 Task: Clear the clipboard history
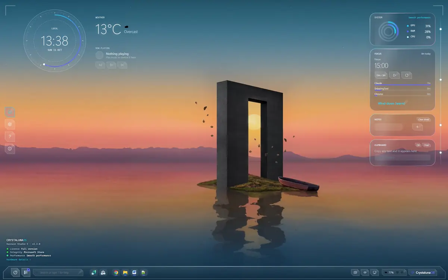tap(426, 145)
